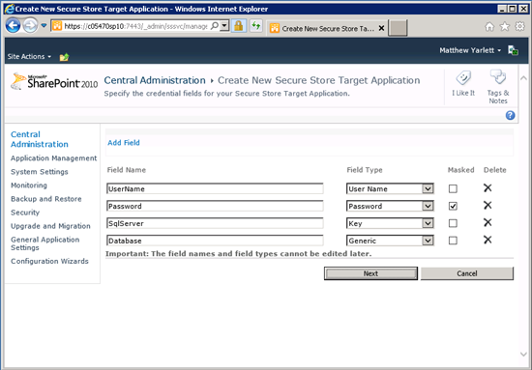Click the address bar URL text

[135, 26]
